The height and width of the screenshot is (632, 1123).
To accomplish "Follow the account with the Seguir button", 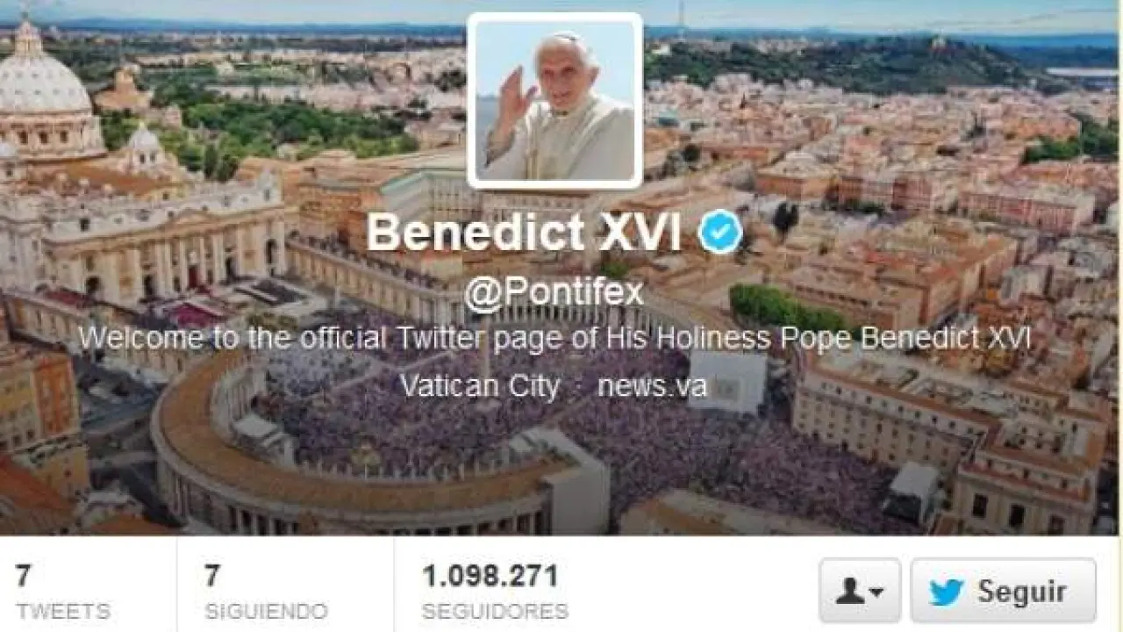I will 1003,591.
